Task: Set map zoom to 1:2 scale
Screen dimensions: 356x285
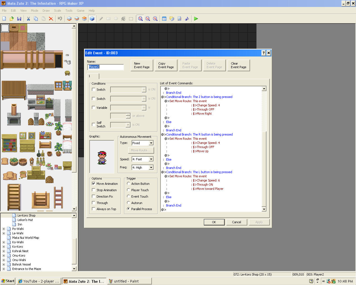Action: [x=148, y=19]
